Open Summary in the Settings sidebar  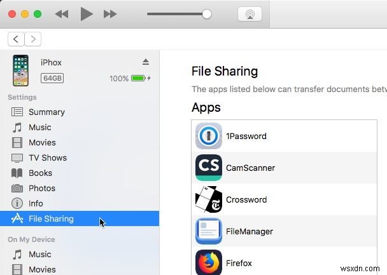pyautogui.click(x=80, y=112)
